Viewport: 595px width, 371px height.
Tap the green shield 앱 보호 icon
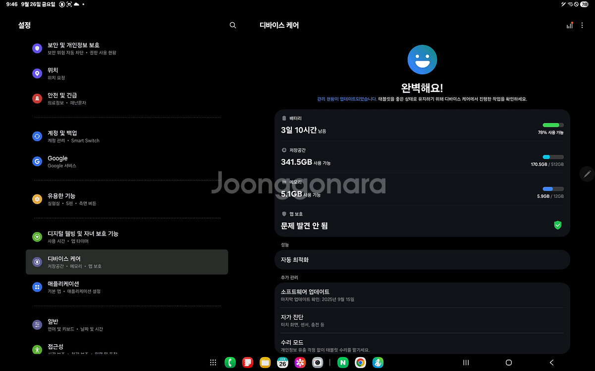(x=557, y=225)
